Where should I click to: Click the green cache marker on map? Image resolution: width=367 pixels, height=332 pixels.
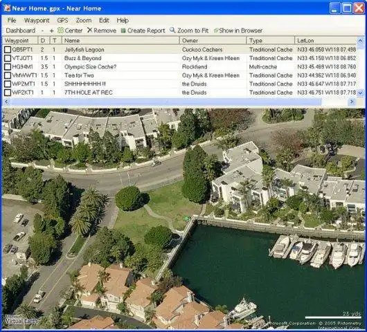186,219
